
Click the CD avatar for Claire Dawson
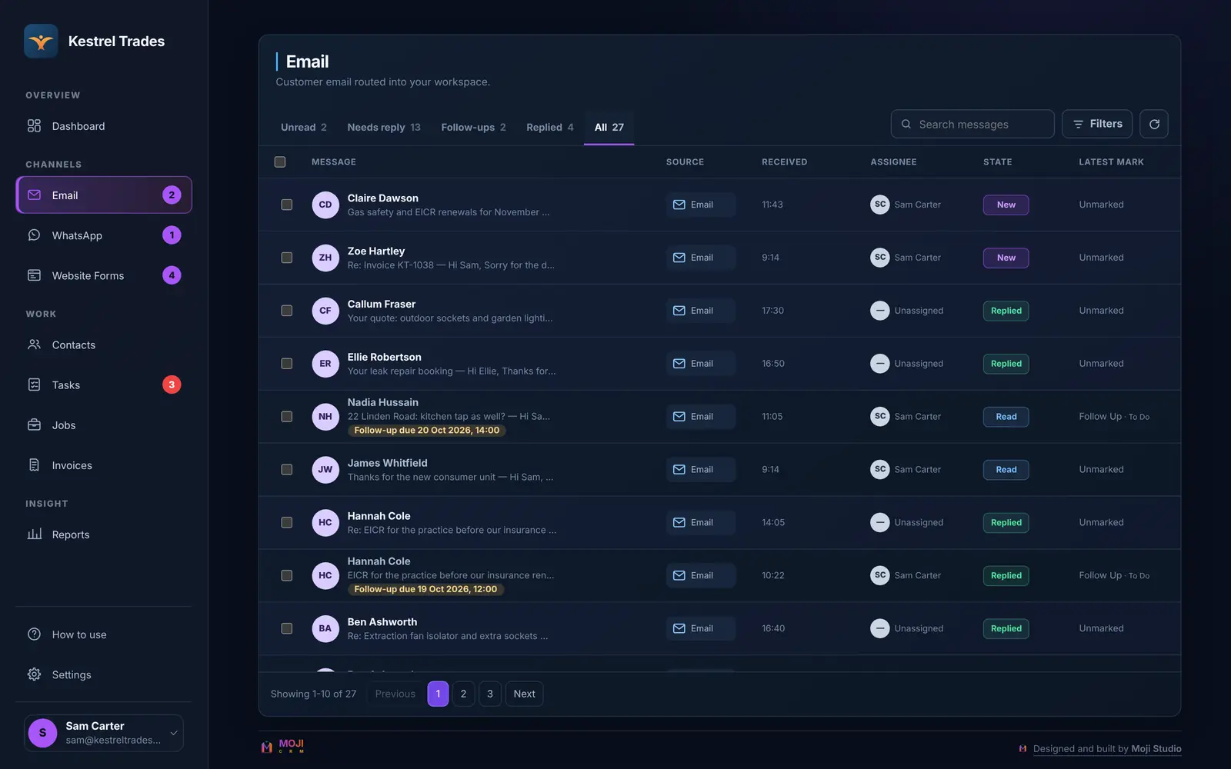(x=325, y=205)
